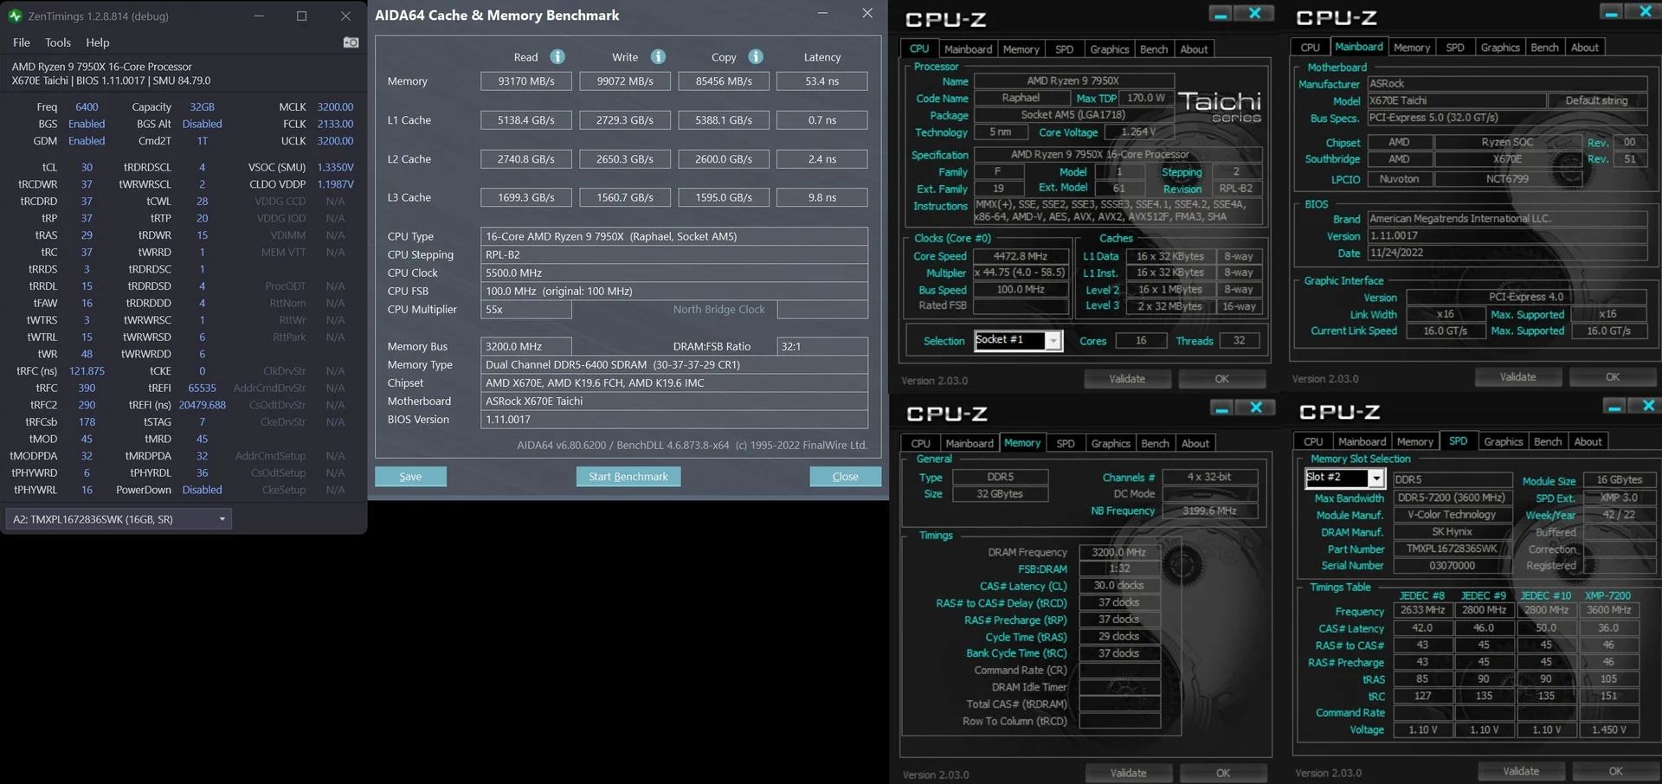Open Graphics tab in CPU-Z Processor window
This screenshot has height=784, width=1662.
(1110, 49)
